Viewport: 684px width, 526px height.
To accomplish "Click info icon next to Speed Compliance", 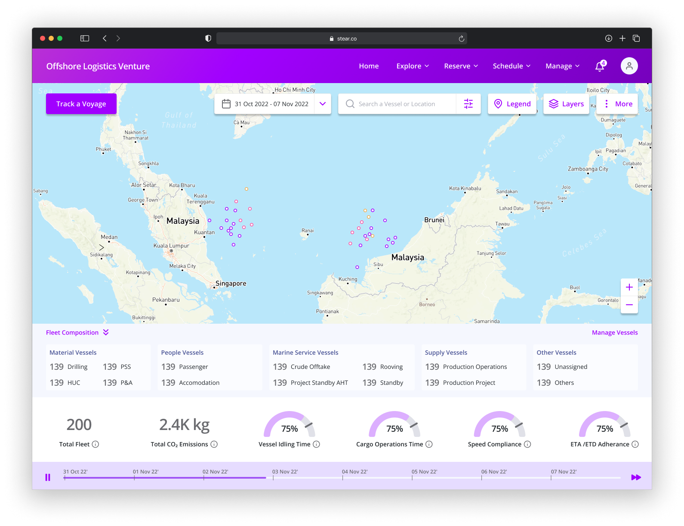I will tap(527, 444).
